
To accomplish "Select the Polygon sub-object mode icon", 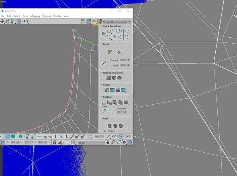I will 13,136.
